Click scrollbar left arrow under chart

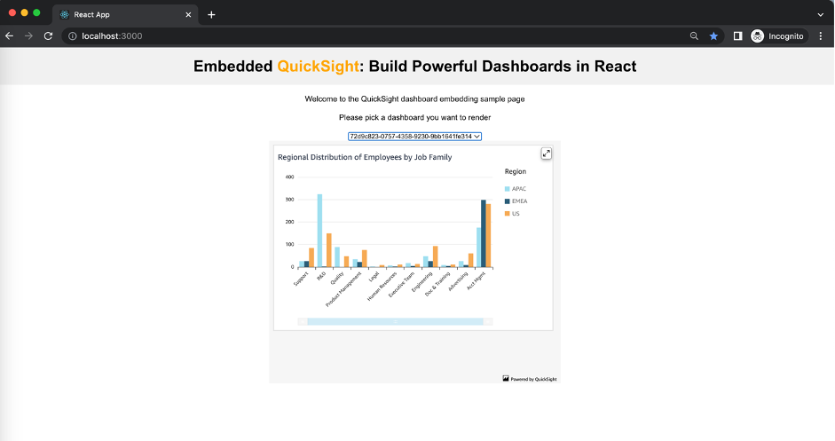pos(303,322)
